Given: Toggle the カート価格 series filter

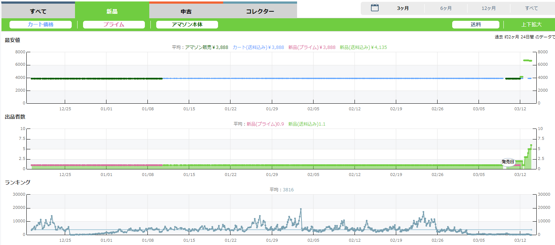Looking at the screenshot, I should tap(41, 24).
